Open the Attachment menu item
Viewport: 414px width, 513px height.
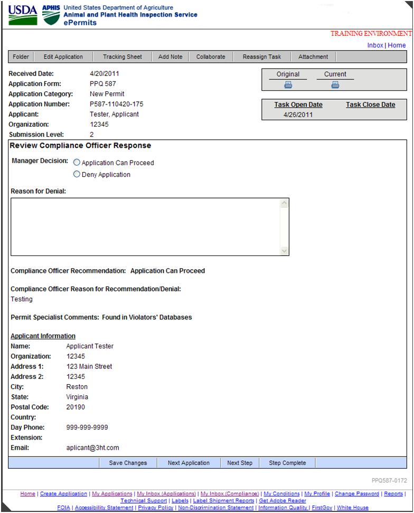pyautogui.click(x=313, y=56)
